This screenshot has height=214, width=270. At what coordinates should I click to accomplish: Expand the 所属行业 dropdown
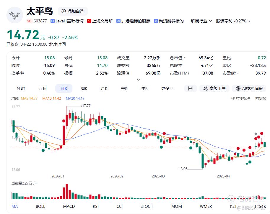click(201, 21)
